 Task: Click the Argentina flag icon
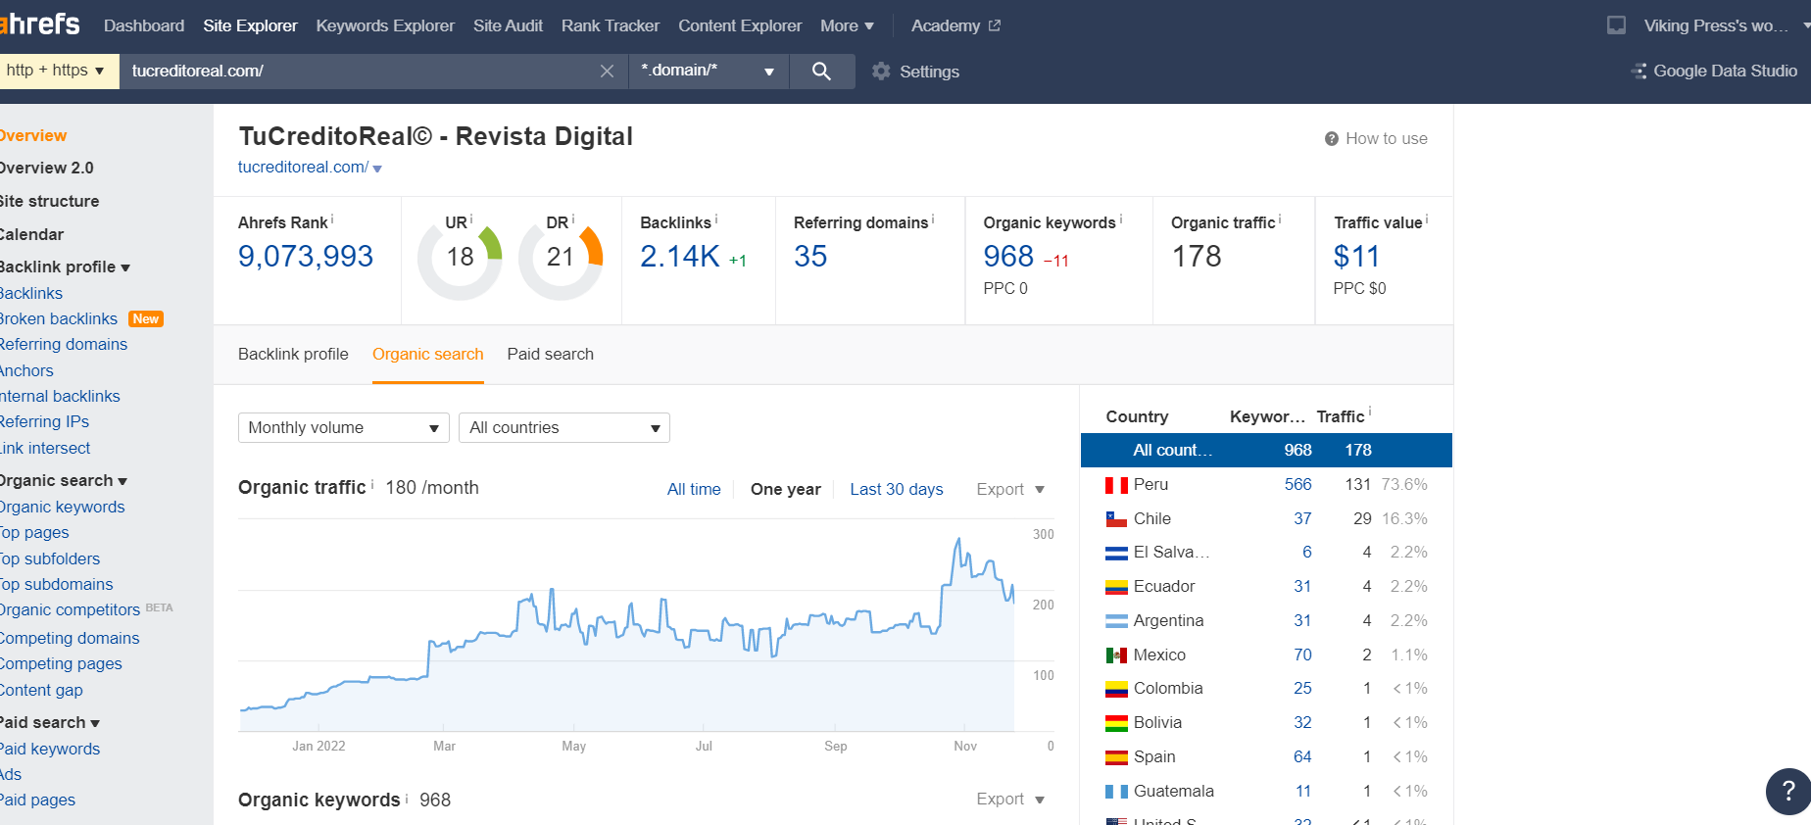(1116, 621)
